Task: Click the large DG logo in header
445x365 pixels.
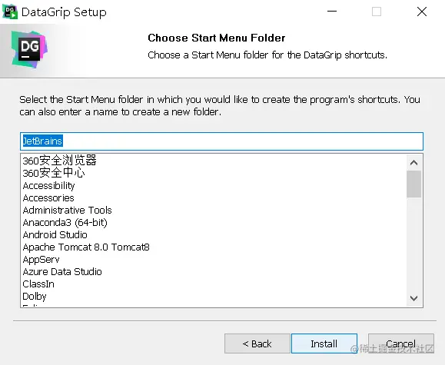Action: coord(29,49)
